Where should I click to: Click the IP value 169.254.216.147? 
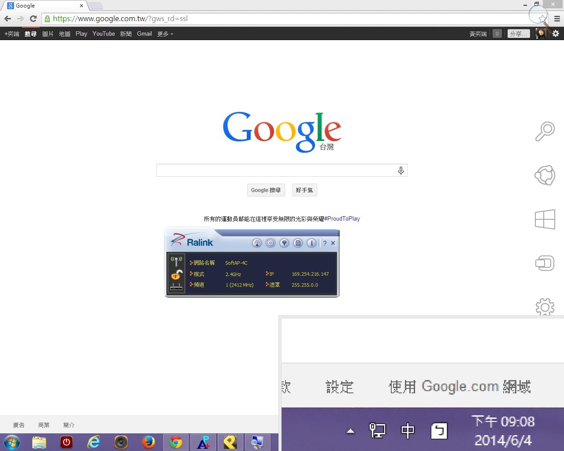tap(310, 274)
